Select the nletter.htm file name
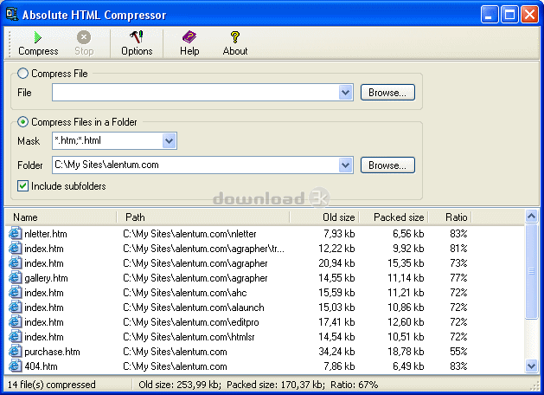544x395 pixels. 46,234
